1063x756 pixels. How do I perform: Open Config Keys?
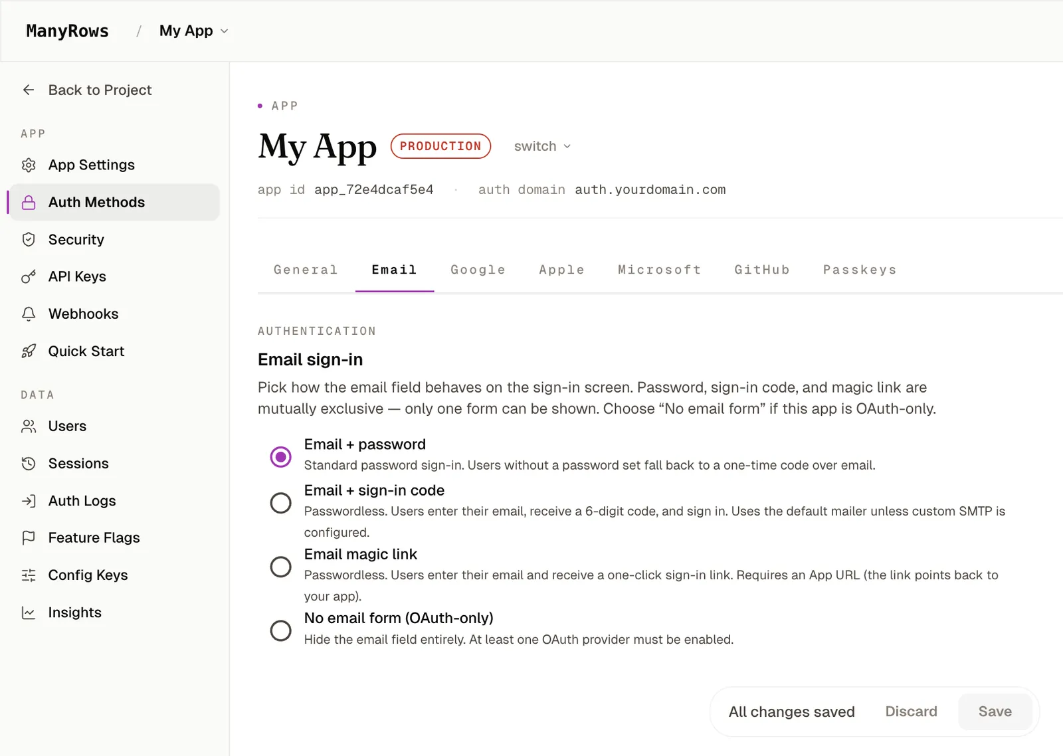click(x=114, y=575)
